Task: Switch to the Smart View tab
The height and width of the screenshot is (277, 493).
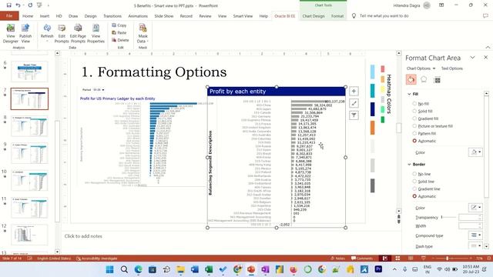Action: 243,15
